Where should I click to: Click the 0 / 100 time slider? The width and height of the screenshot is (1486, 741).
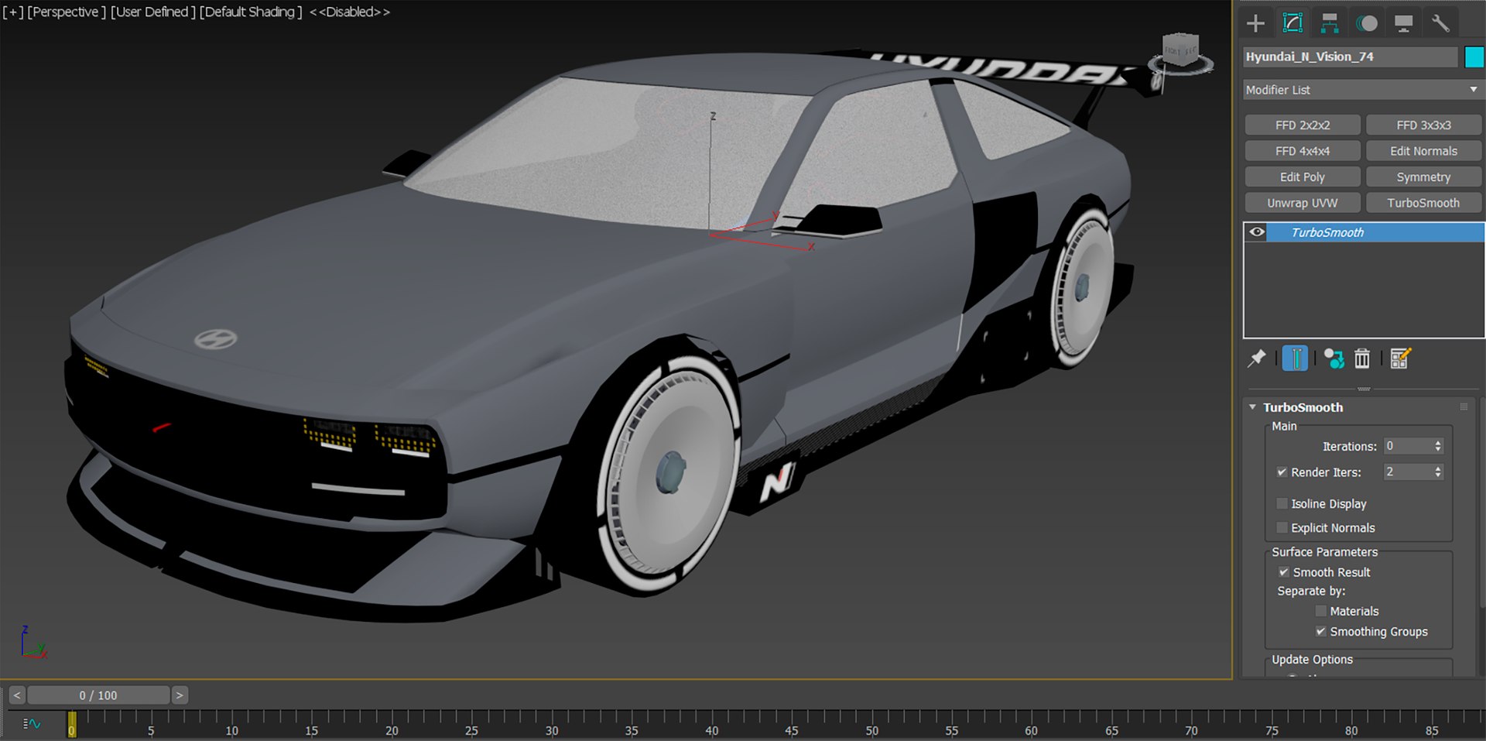point(98,695)
